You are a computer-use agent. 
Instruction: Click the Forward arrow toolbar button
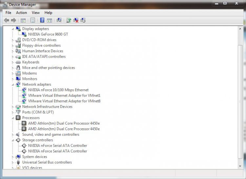(14, 20)
